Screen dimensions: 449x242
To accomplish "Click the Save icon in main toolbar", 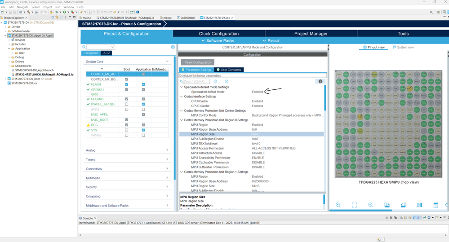I will [x=10, y=12].
